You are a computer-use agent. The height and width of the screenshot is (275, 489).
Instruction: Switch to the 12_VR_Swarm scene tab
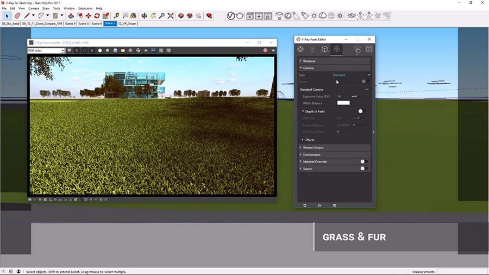click(127, 24)
